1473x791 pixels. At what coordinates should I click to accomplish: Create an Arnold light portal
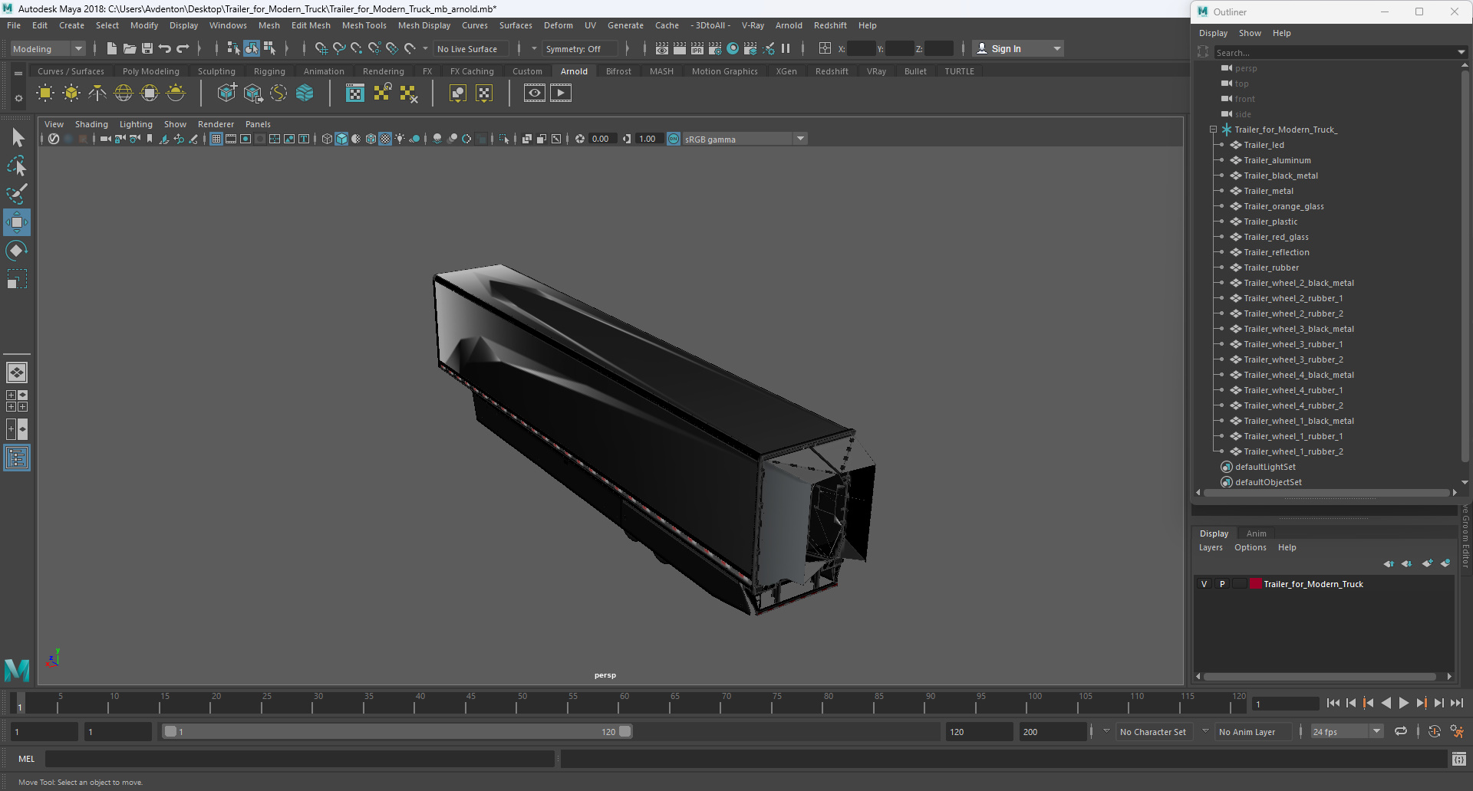pos(150,94)
